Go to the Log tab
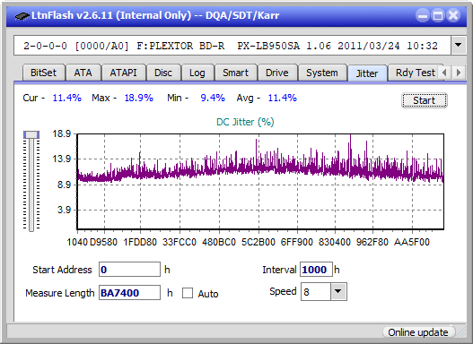 pos(197,73)
